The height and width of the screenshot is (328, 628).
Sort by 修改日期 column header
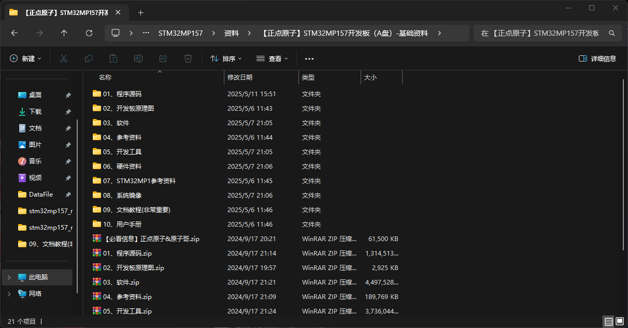(240, 78)
